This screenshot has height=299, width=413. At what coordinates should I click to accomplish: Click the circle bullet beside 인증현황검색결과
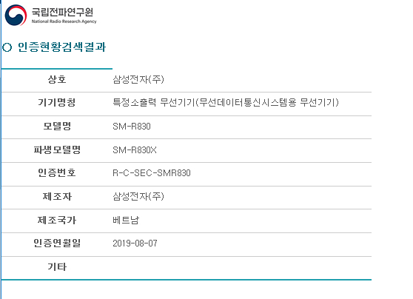click(x=7, y=47)
